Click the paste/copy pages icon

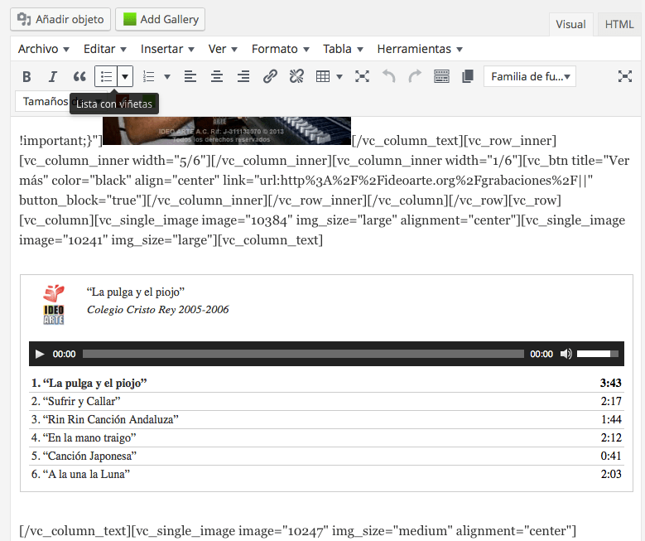tap(468, 76)
